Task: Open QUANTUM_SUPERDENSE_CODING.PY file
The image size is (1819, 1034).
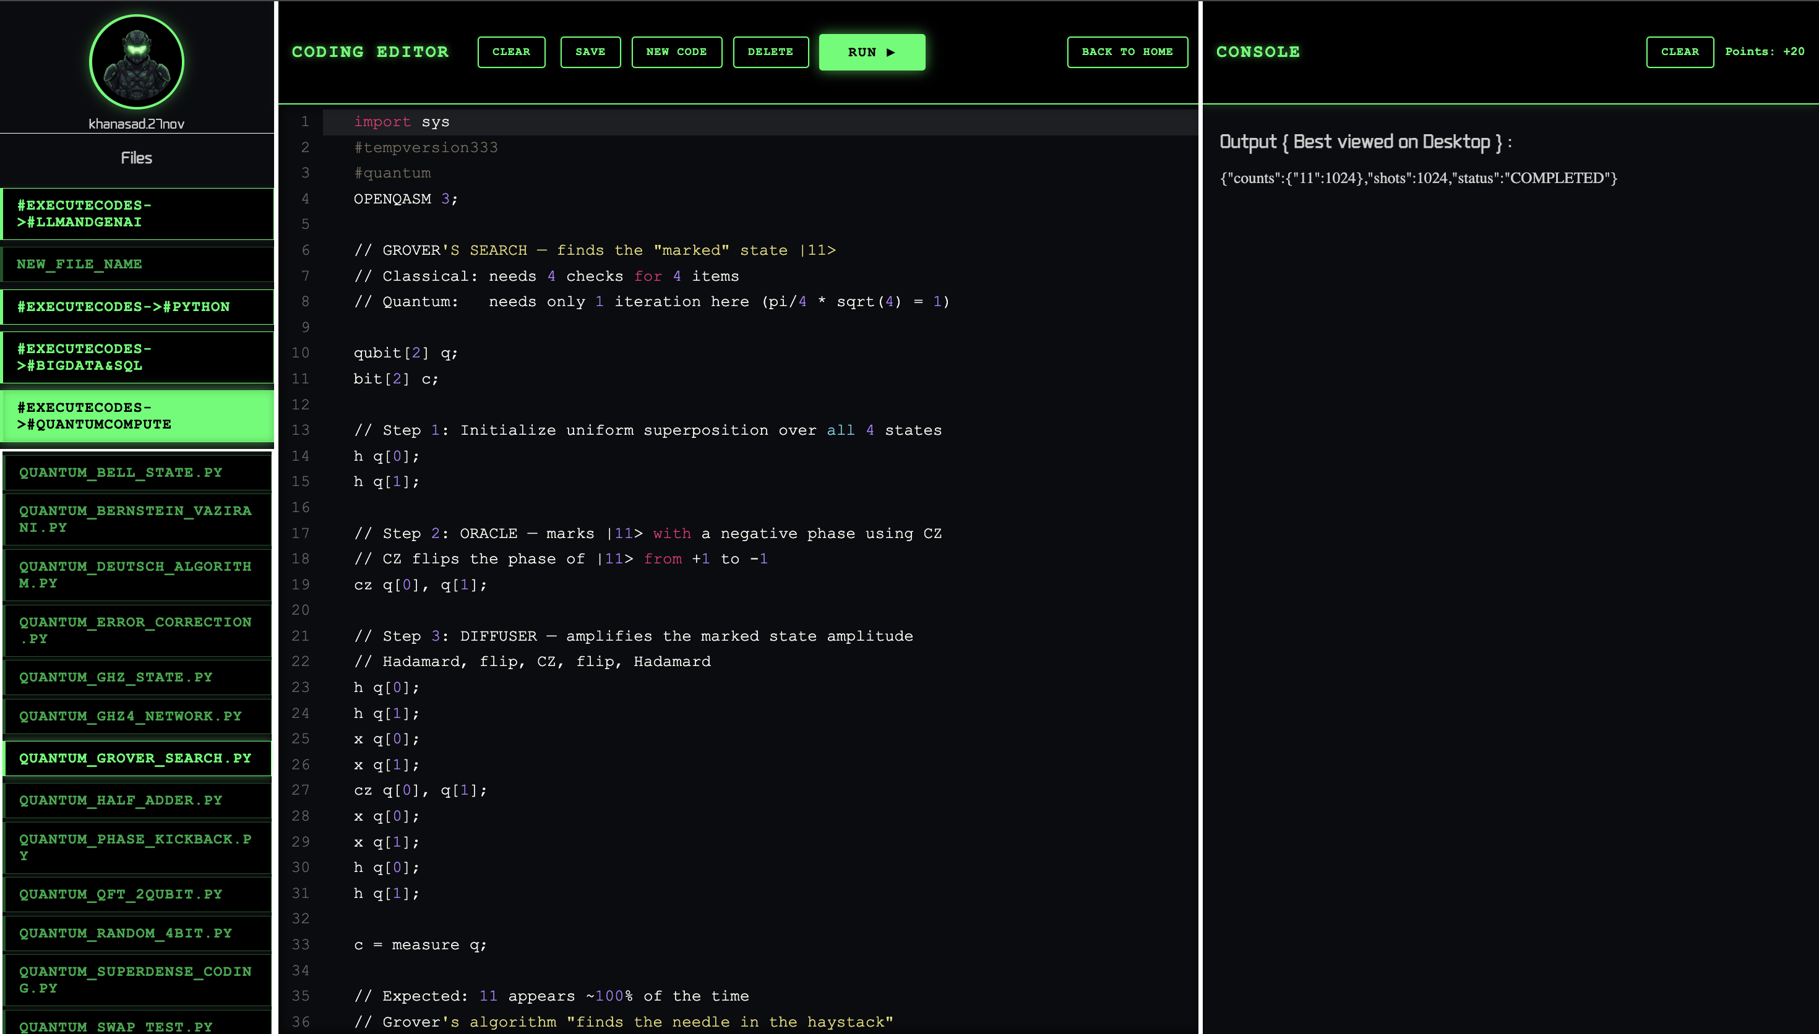Action: point(138,980)
